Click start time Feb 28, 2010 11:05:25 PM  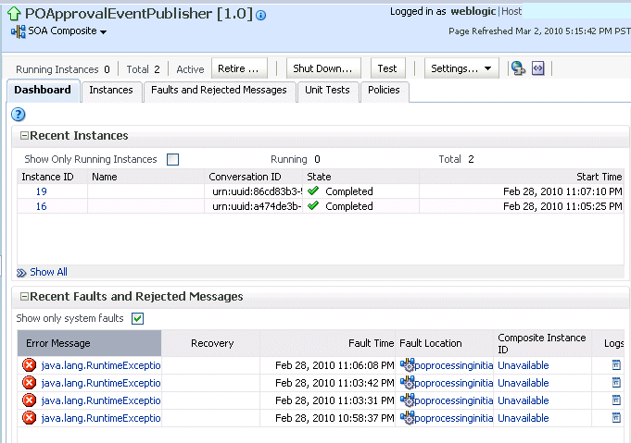[562, 206]
